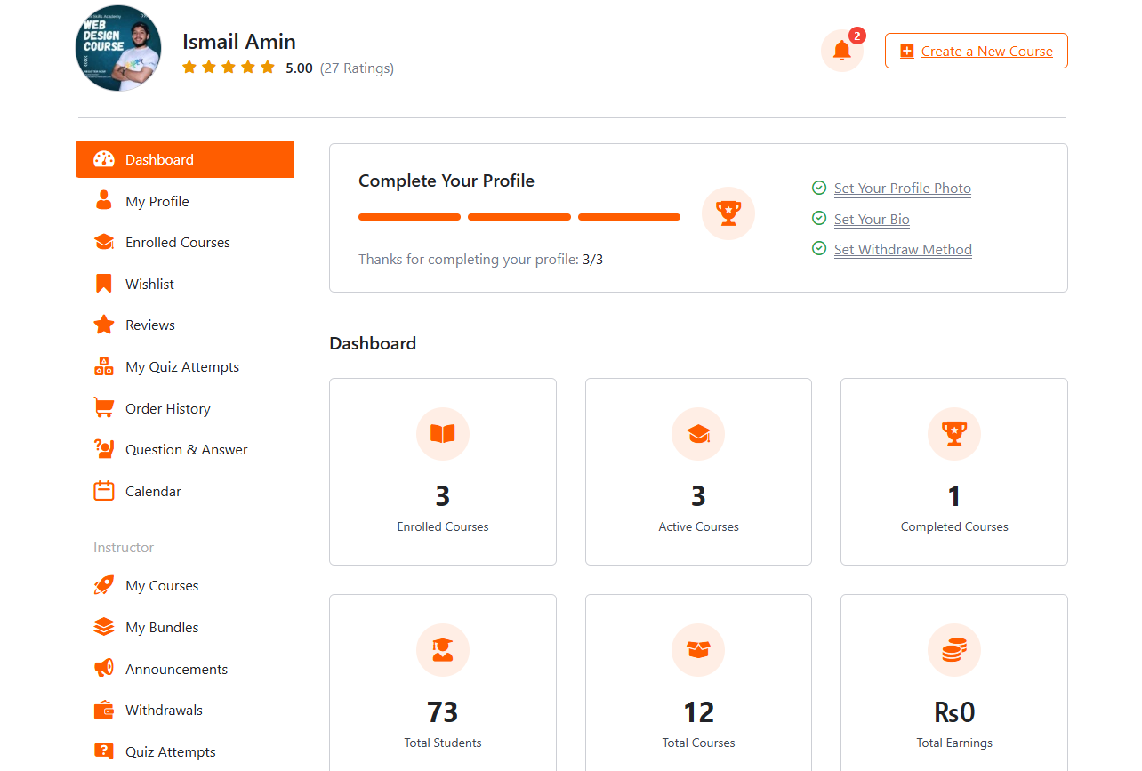Open the Set Withdraw Method link
This screenshot has width=1142, height=771.
tap(903, 250)
